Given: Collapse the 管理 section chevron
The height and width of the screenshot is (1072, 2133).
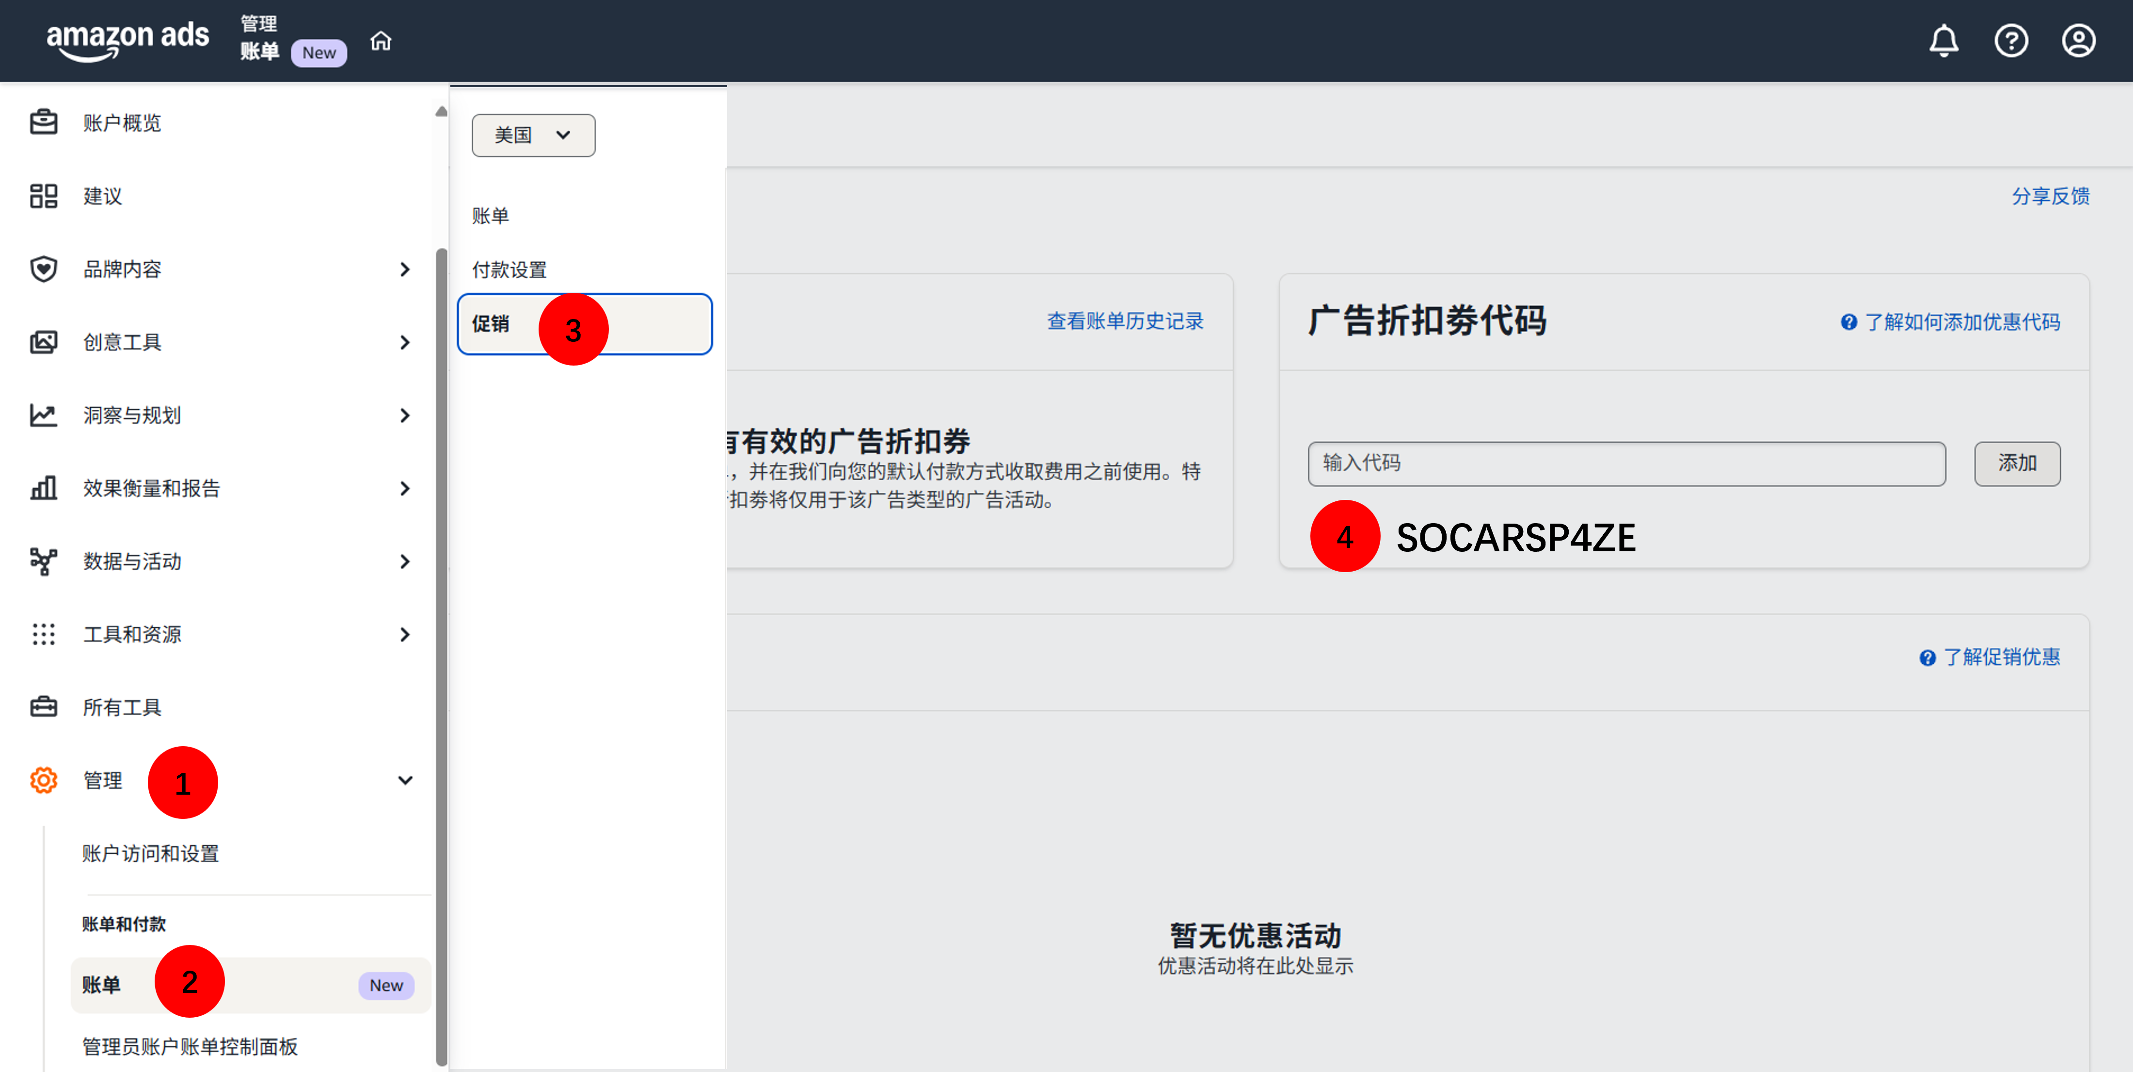Looking at the screenshot, I should point(404,781).
